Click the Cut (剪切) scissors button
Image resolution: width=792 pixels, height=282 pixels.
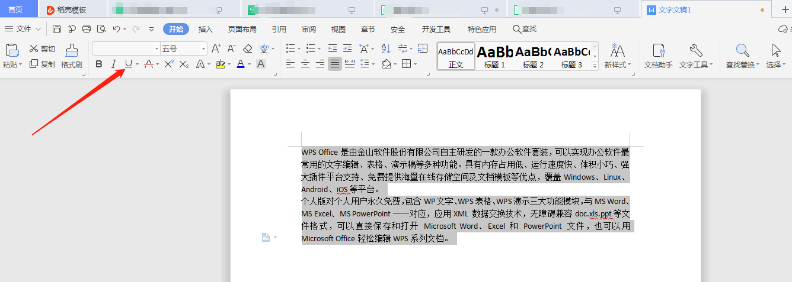43,48
